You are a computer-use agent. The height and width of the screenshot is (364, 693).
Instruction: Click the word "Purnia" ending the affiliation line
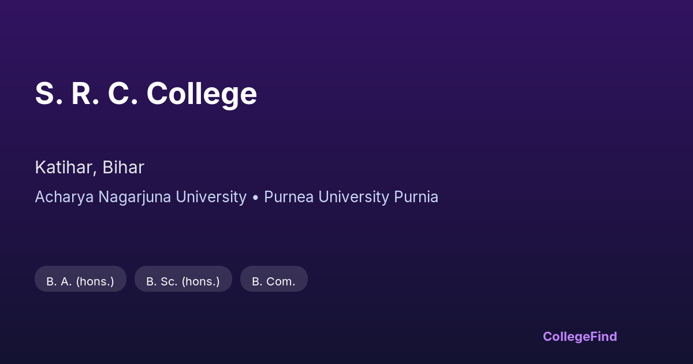(416, 197)
